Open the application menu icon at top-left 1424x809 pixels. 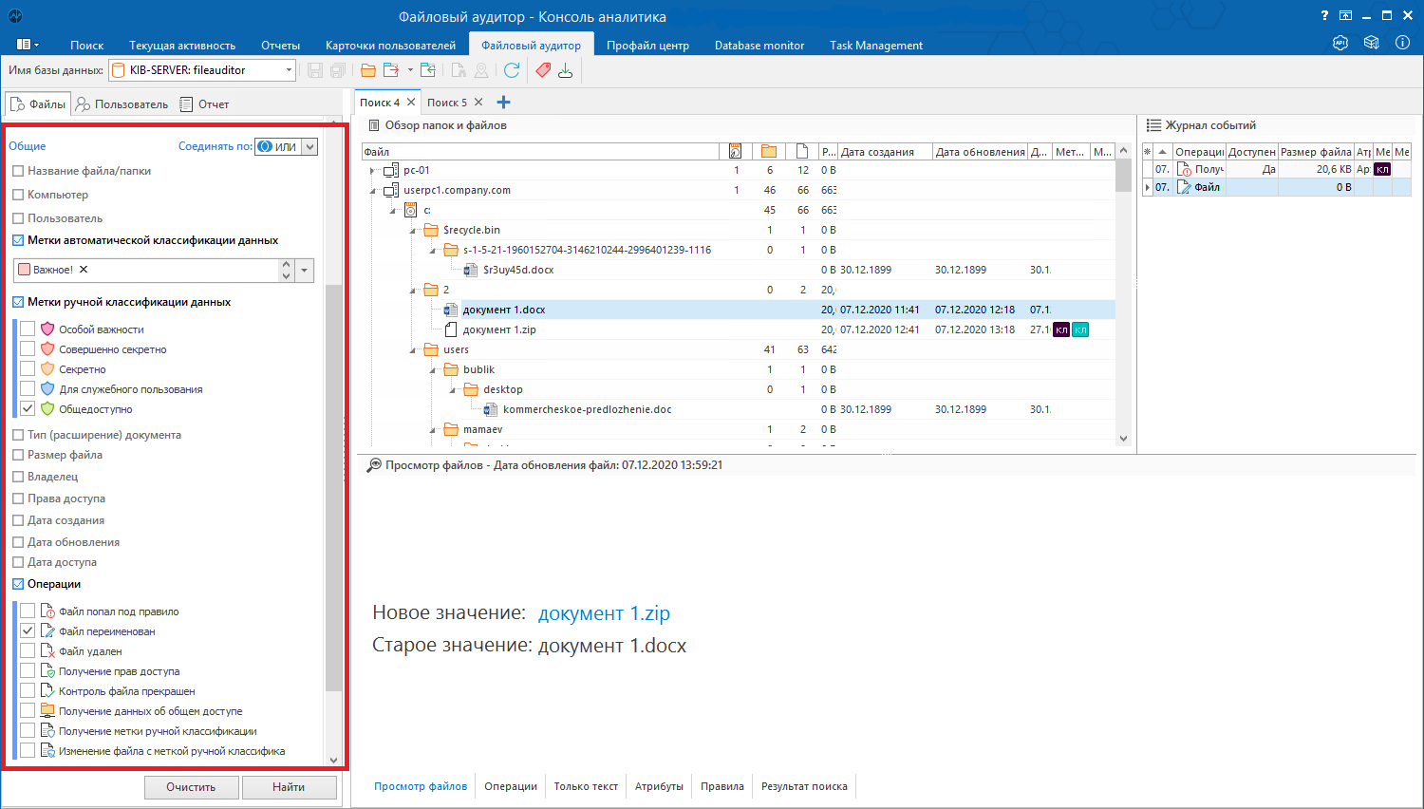tap(28, 45)
